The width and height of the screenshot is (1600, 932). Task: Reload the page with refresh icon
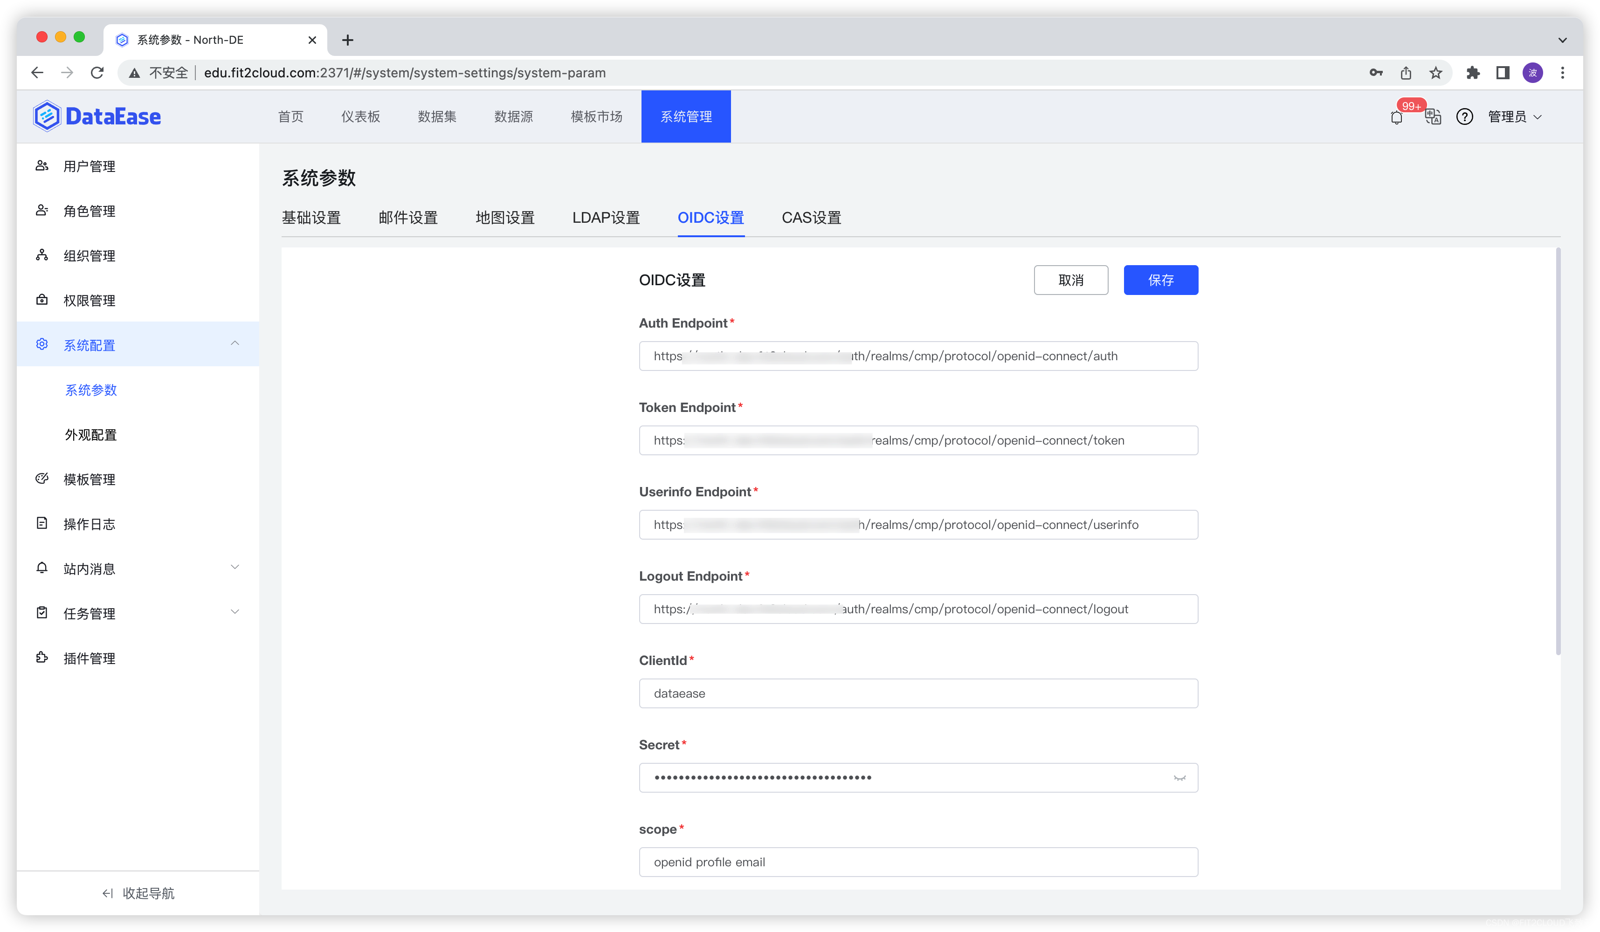click(x=97, y=73)
